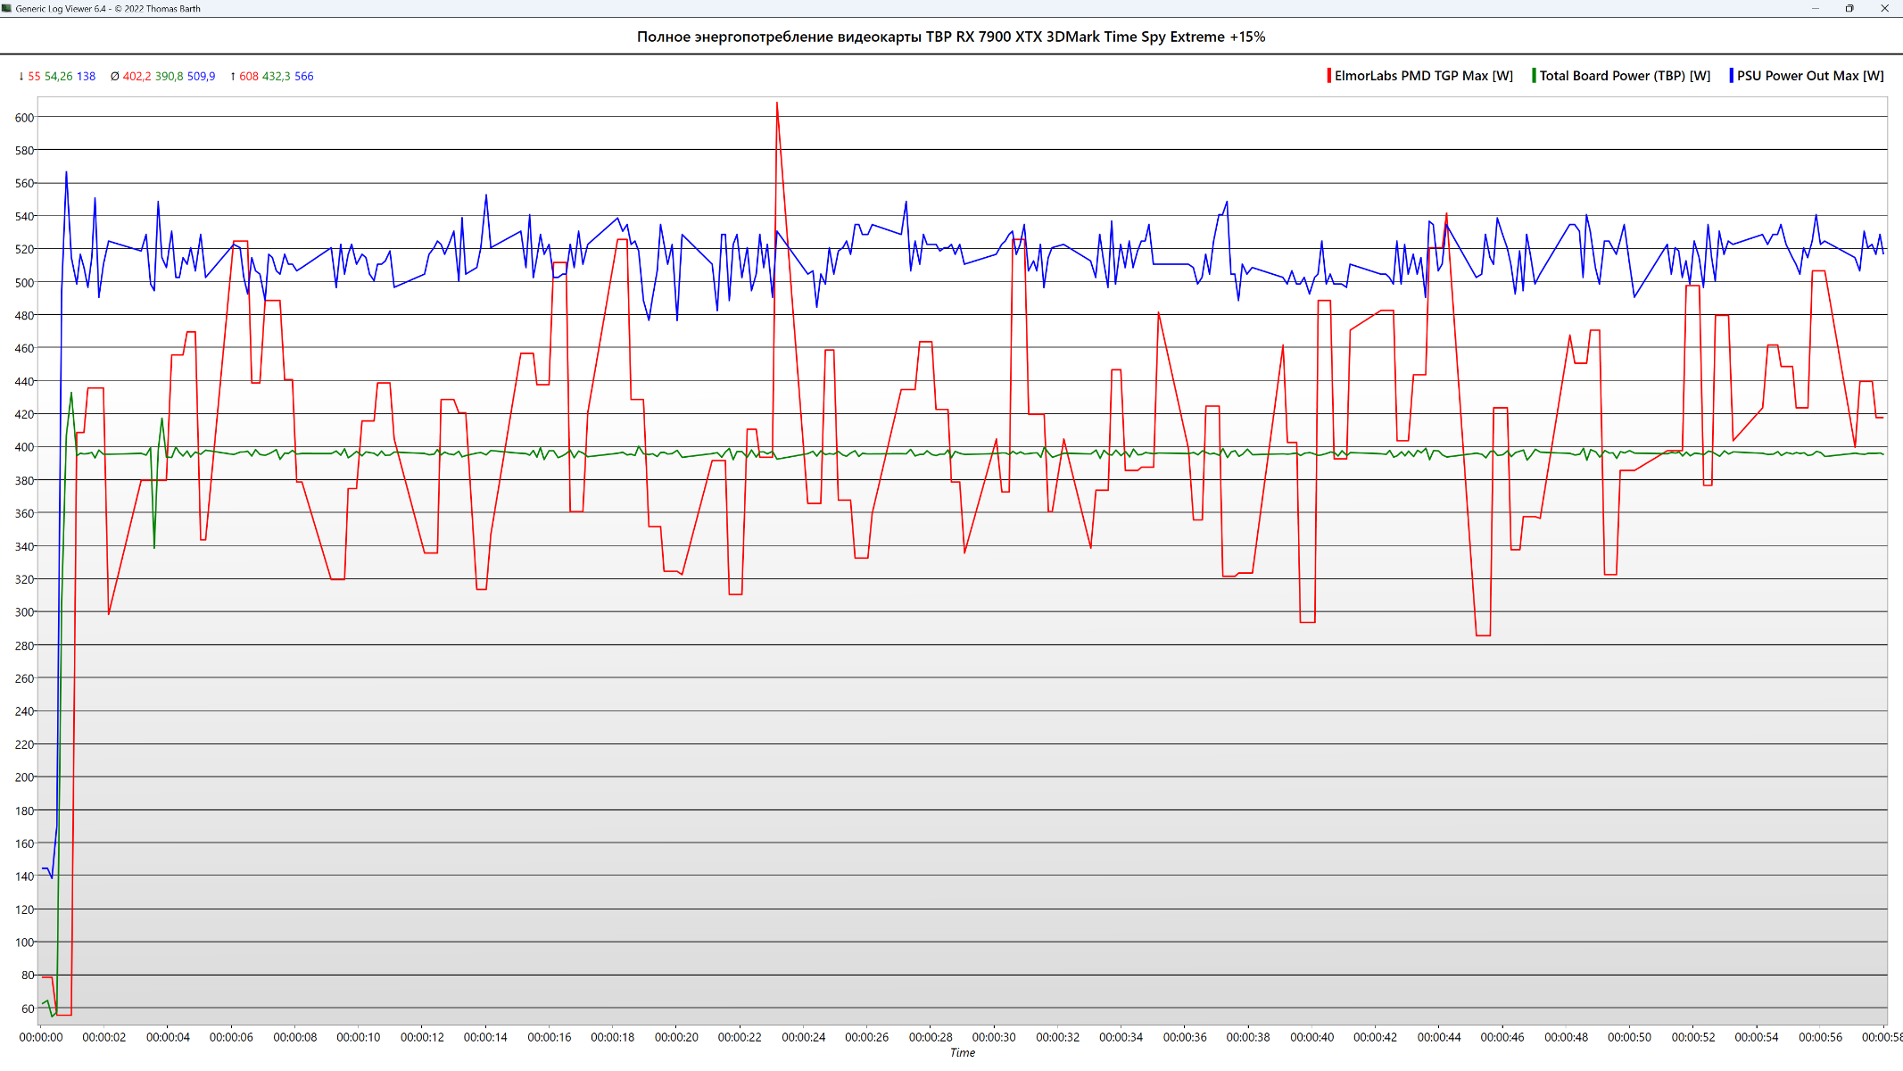This screenshot has height=1071, width=1903.
Task: Click the maximum values up-arrow icon
Action: 233,77
